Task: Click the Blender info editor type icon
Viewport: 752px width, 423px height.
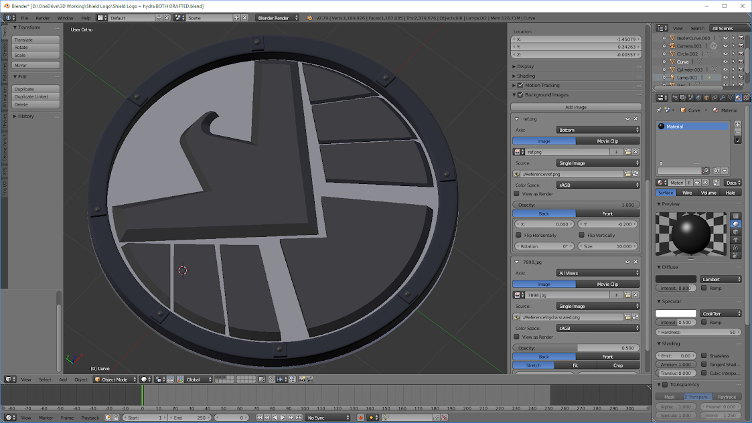Action: coord(9,18)
